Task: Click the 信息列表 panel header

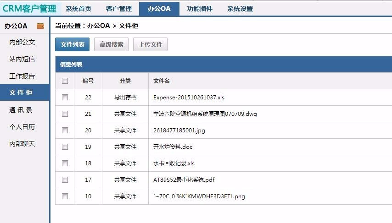Action: coord(224,65)
